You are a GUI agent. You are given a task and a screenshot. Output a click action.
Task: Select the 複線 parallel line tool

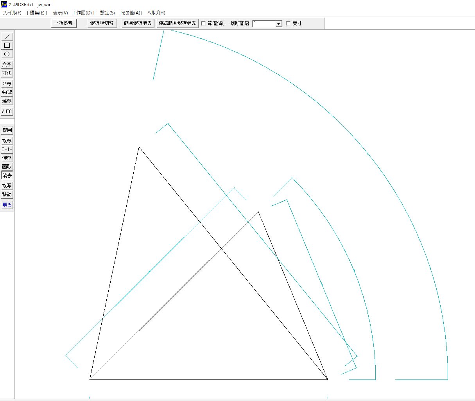(7, 140)
